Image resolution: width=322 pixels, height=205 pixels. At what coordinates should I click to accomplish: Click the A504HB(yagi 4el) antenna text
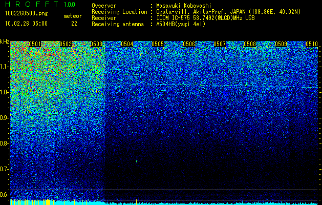[181, 24]
